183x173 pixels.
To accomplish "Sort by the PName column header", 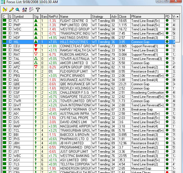I will tap(147, 17).
